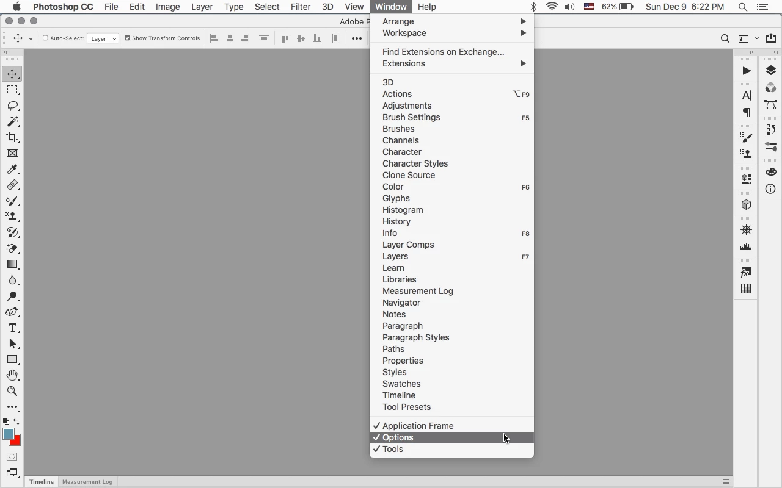
Task: Open the File menu
Action: click(x=111, y=7)
